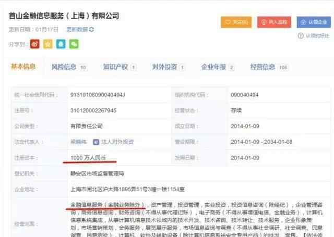This screenshot has height=237, width=334.
Task: Open the 法人对外投资 link
Action: [x=117, y=142]
